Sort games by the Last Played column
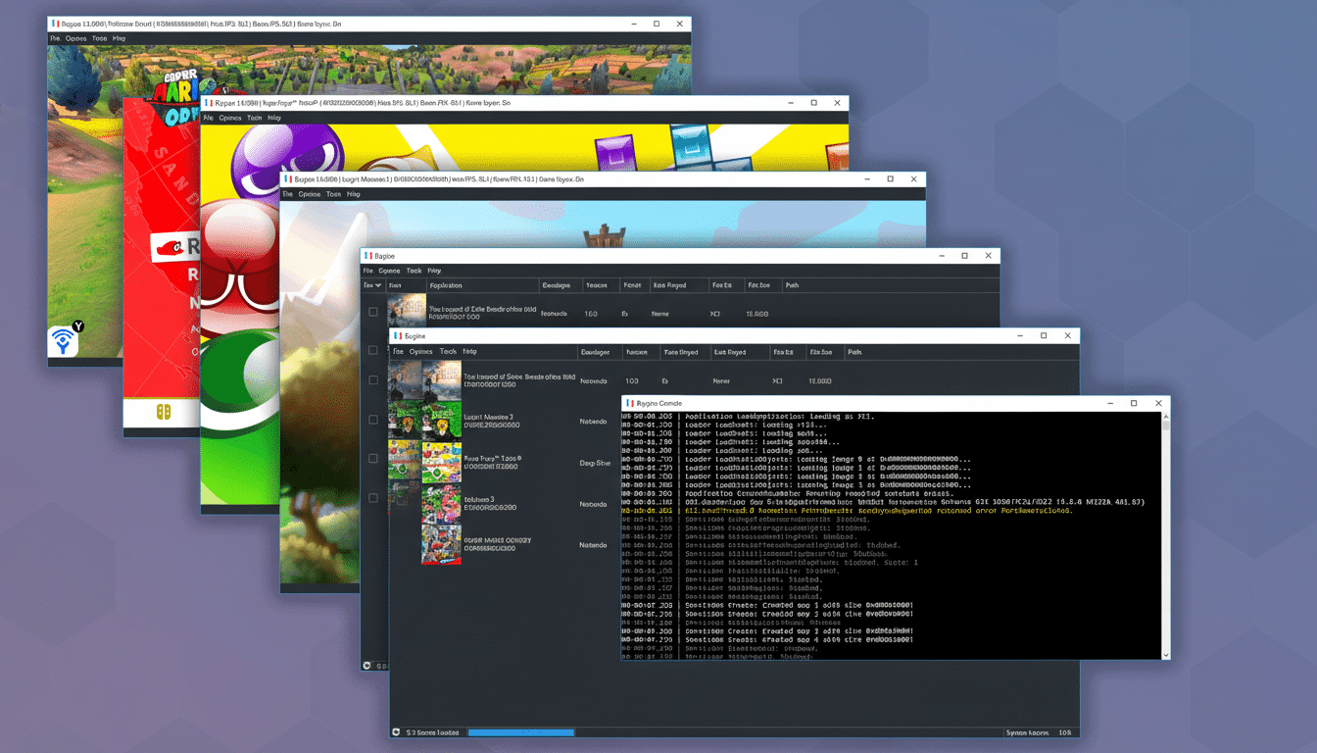This screenshot has height=753, width=1317. coord(730,351)
